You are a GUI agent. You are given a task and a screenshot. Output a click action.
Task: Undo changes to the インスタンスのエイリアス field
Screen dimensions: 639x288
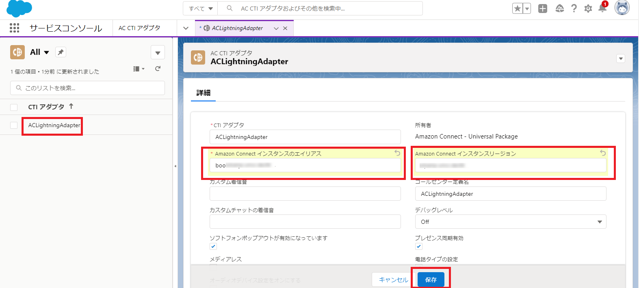397,153
